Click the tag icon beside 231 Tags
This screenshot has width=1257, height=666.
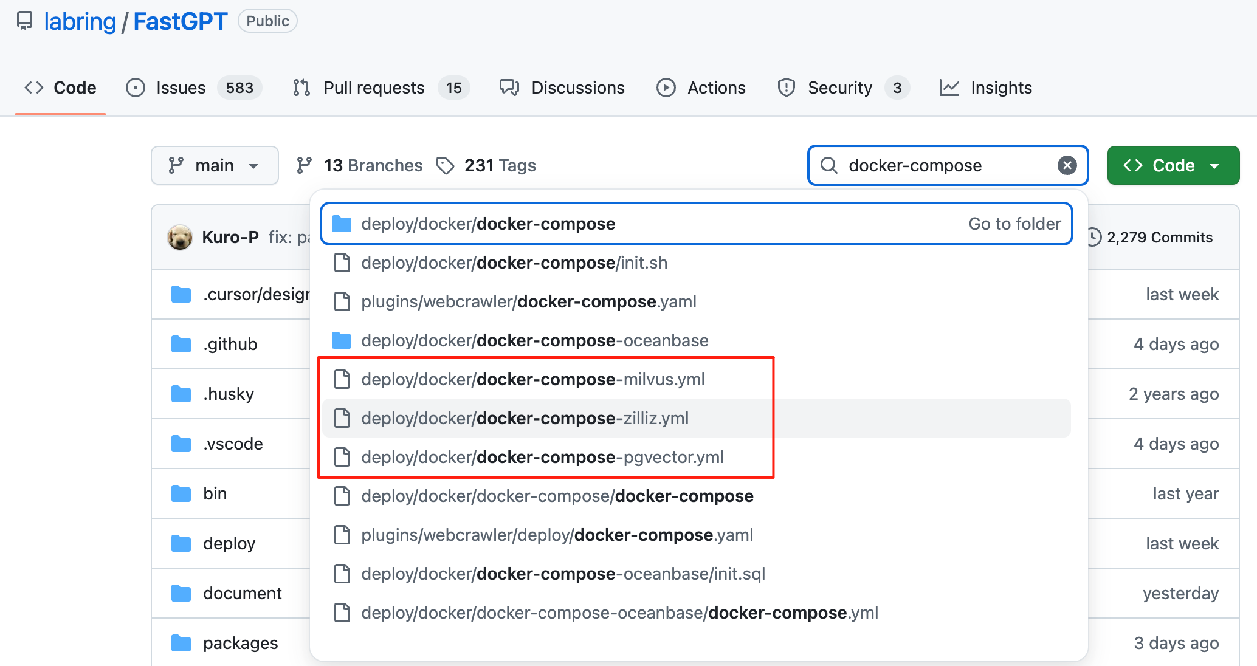pos(446,165)
